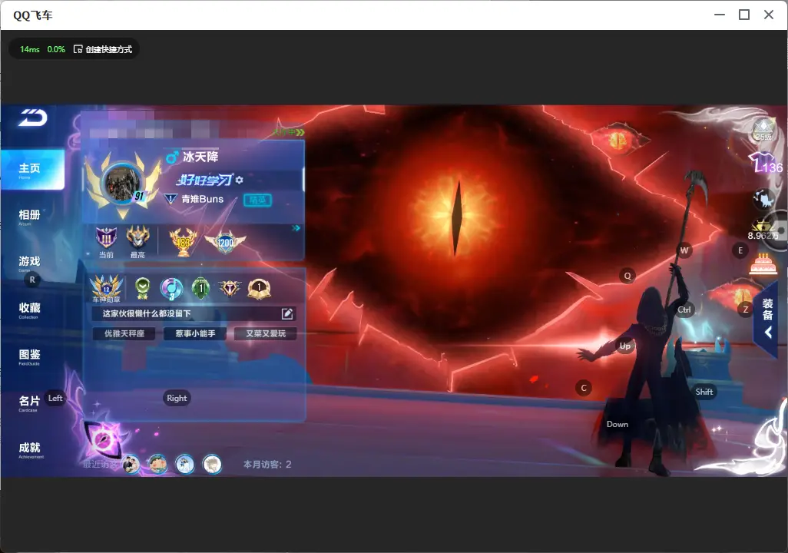
Task: Select the 又菜又爱玩 tag
Action: (266, 333)
